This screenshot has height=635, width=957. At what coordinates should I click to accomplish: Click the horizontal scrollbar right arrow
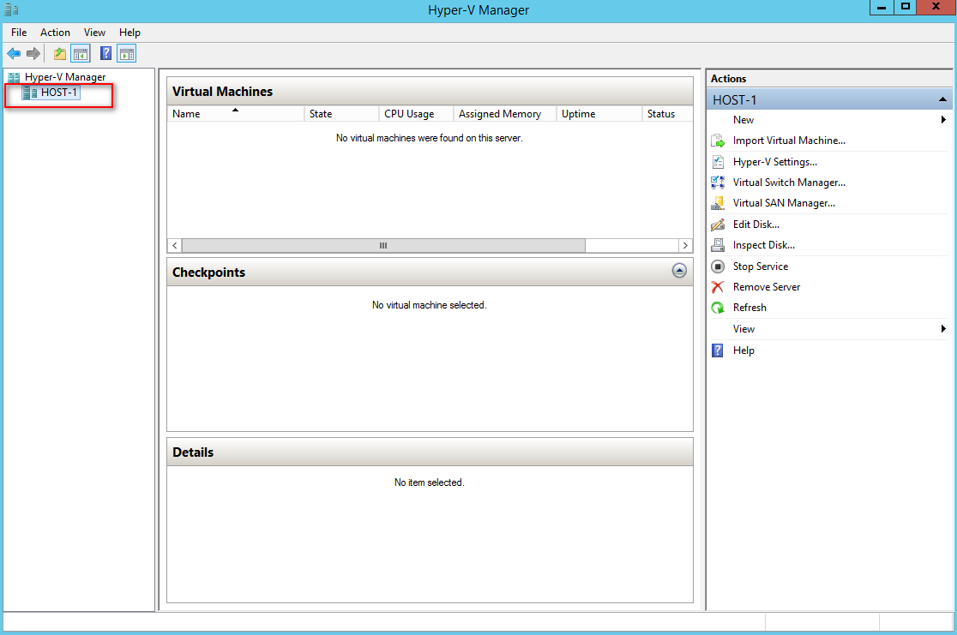click(x=685, y=245)
